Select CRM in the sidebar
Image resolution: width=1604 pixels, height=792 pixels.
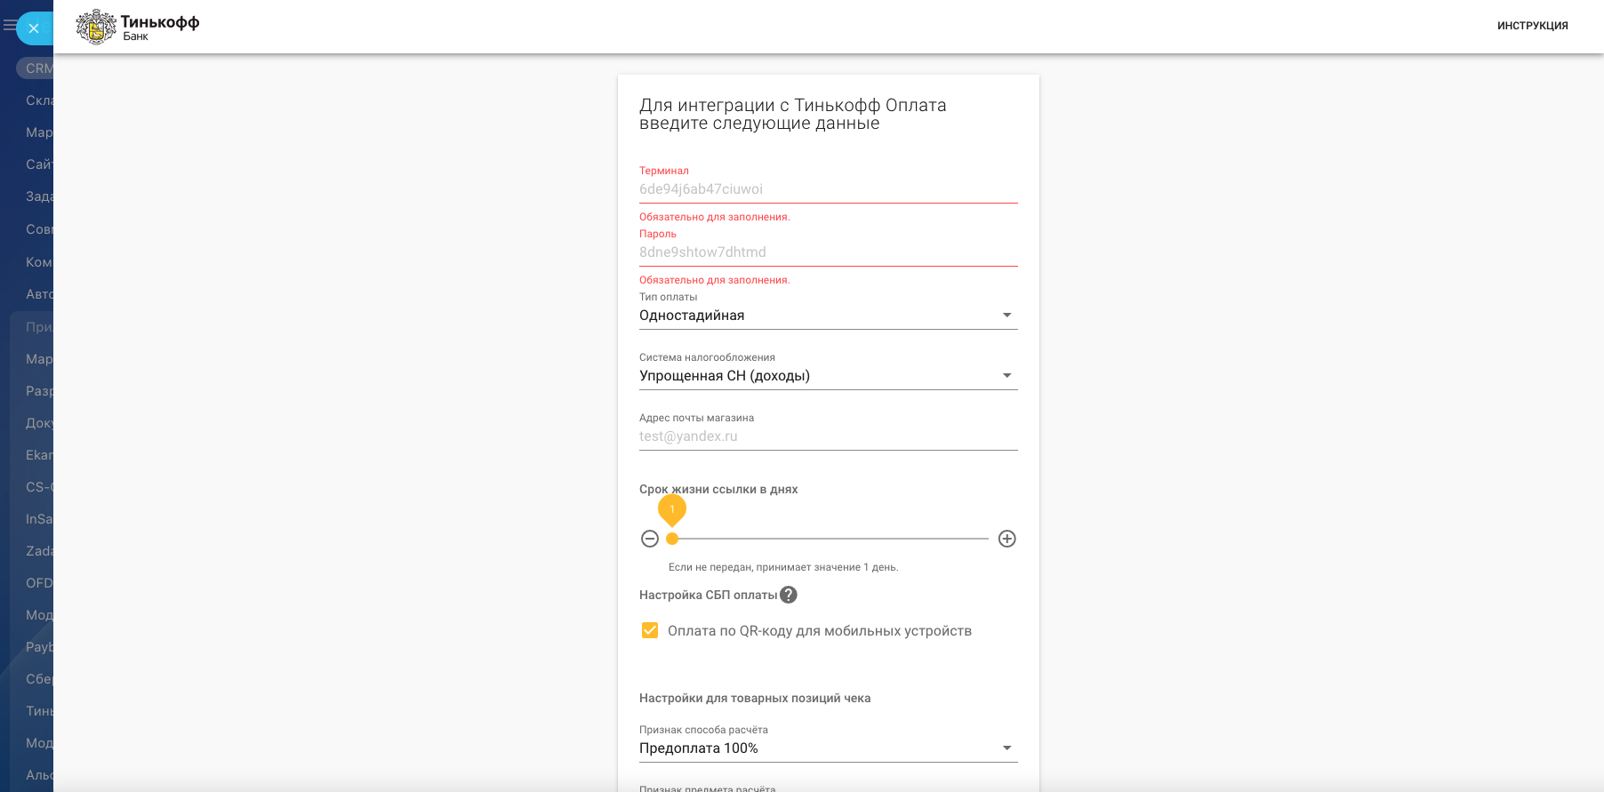36,68
